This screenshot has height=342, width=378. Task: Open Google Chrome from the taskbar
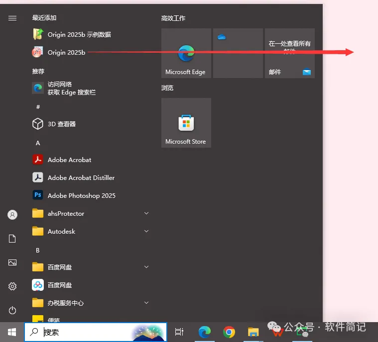tap(229, 332)
